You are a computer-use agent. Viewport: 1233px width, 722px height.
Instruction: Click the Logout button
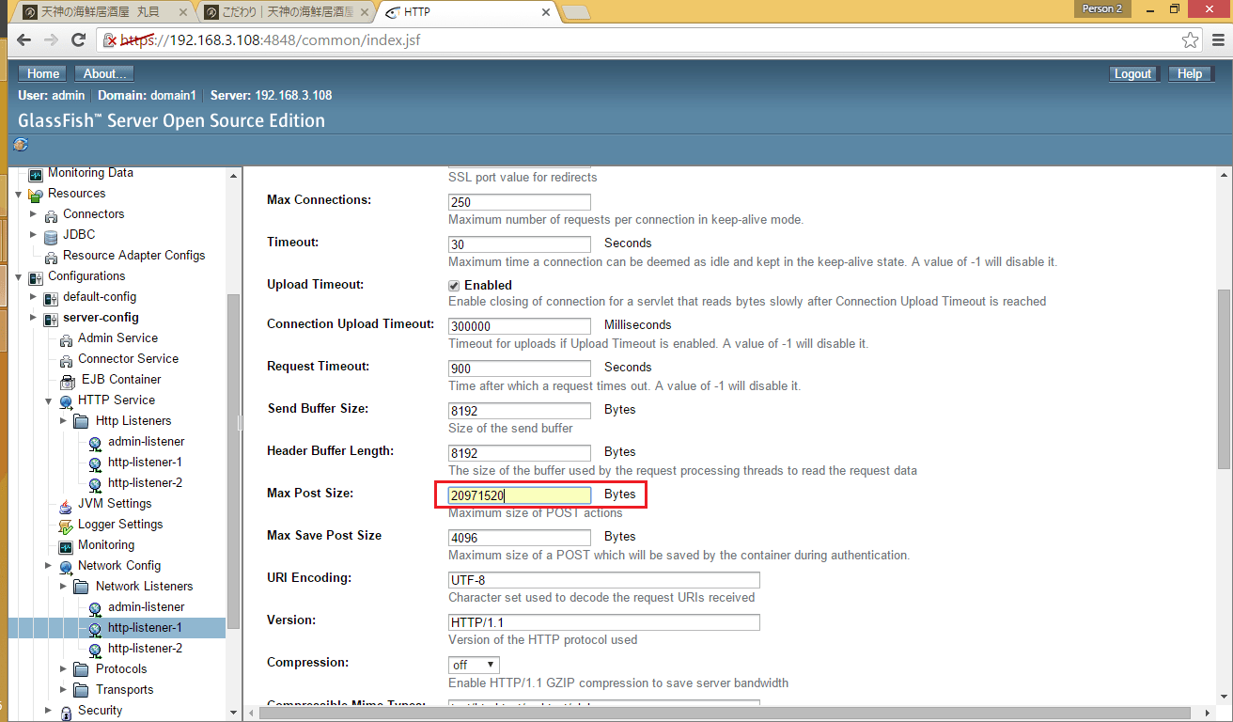click(1132, 74)
